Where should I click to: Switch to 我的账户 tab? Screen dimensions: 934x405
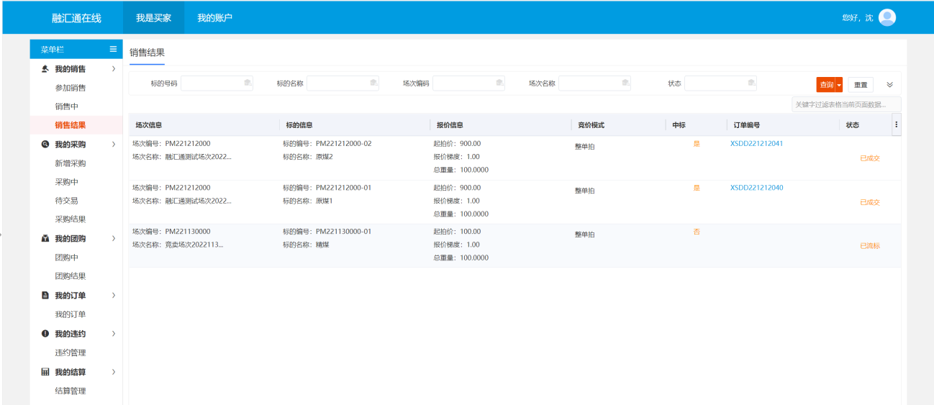tap(214, 17)
